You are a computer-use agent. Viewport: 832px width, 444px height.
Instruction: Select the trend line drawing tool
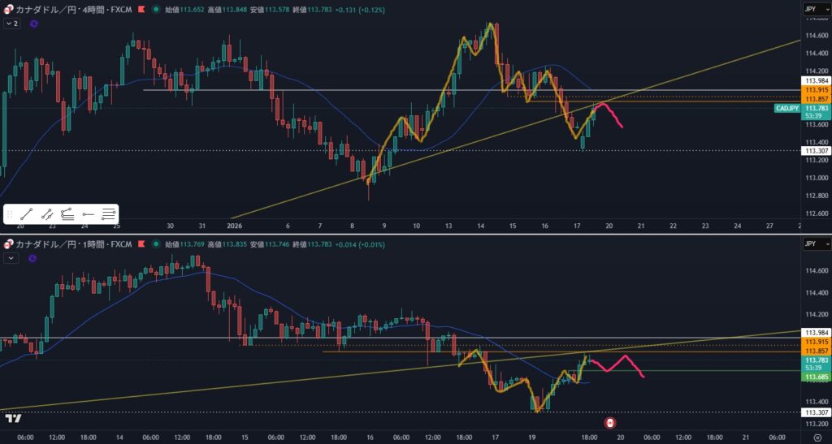pos(27,214)
